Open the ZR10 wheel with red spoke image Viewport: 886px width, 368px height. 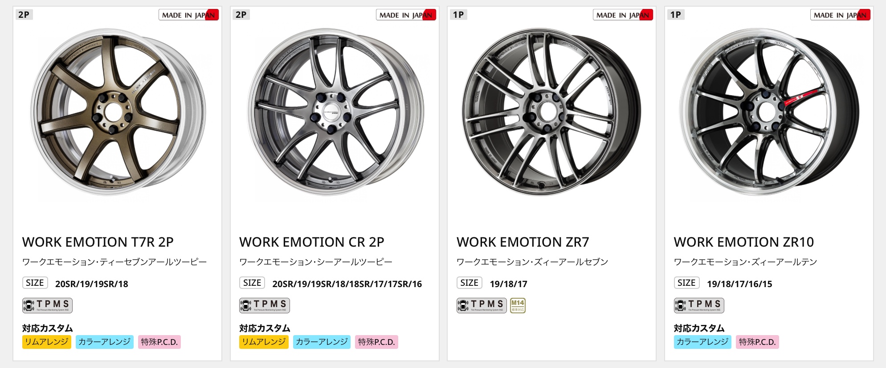pyautogui.click(x=769, y=112)
